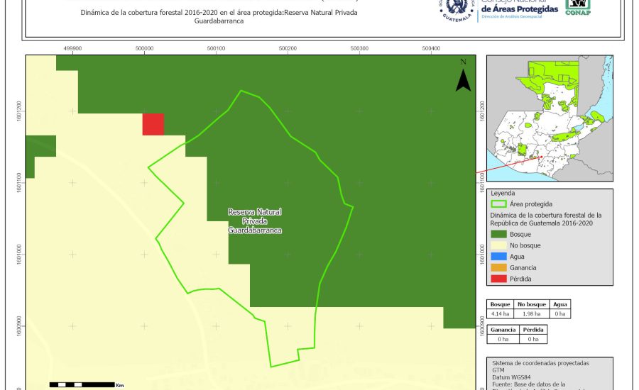
Task: Click the scale bar in kilometers
Action: coord(82,384)
